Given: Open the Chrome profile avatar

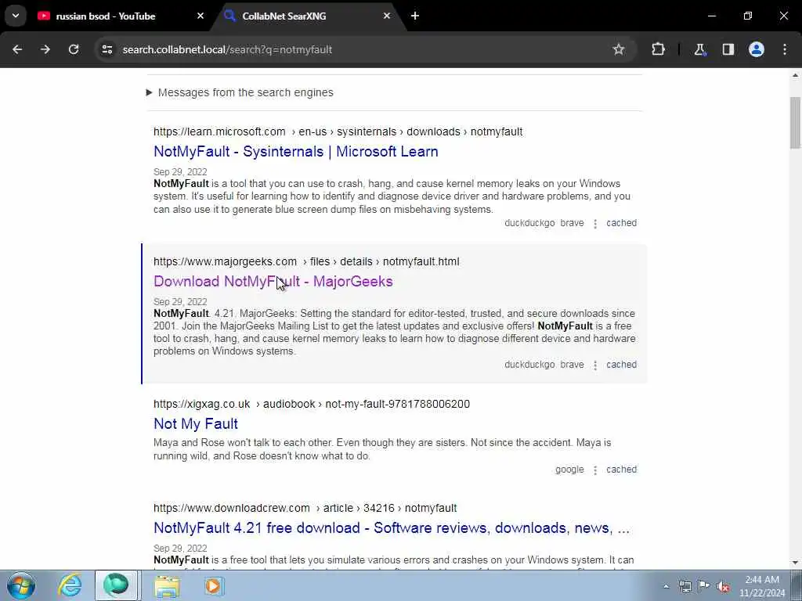Looking at the screenshot, I should (757, 49).
